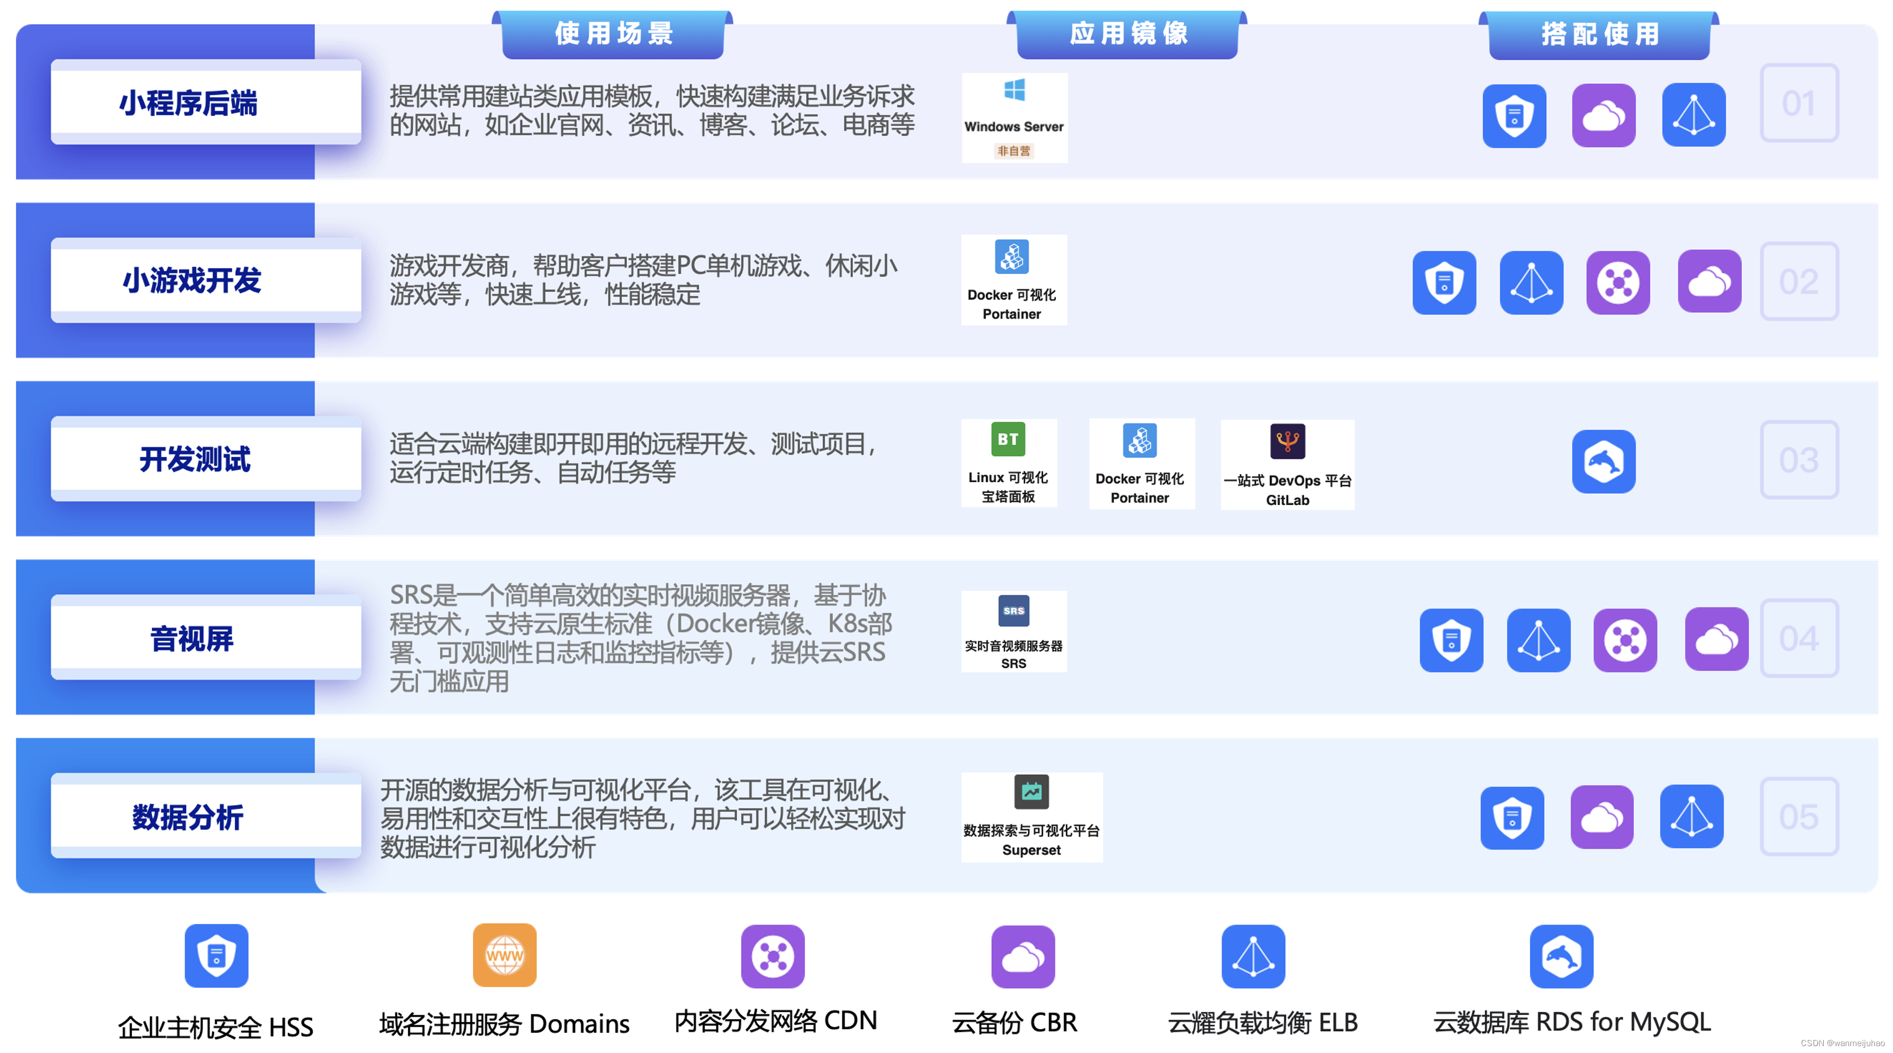Click the Linux 可视化 宝塔面板 caption

1008,487
